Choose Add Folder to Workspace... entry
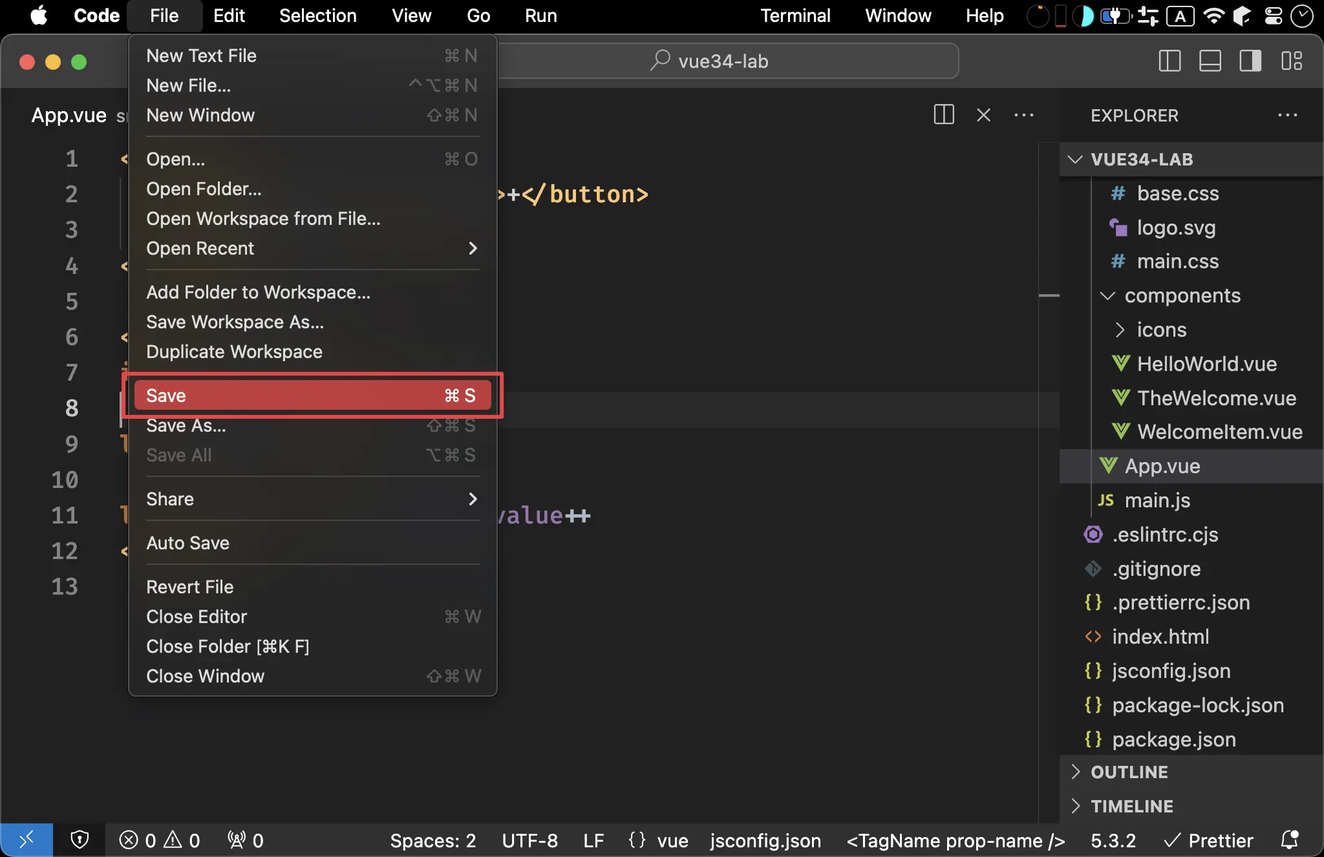The image size is (1324, 857). click(312, 292)
